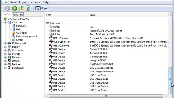The image size is (174, 98).
Task: Collapse the Computer tree node
Action: click(x=5, y=22)
